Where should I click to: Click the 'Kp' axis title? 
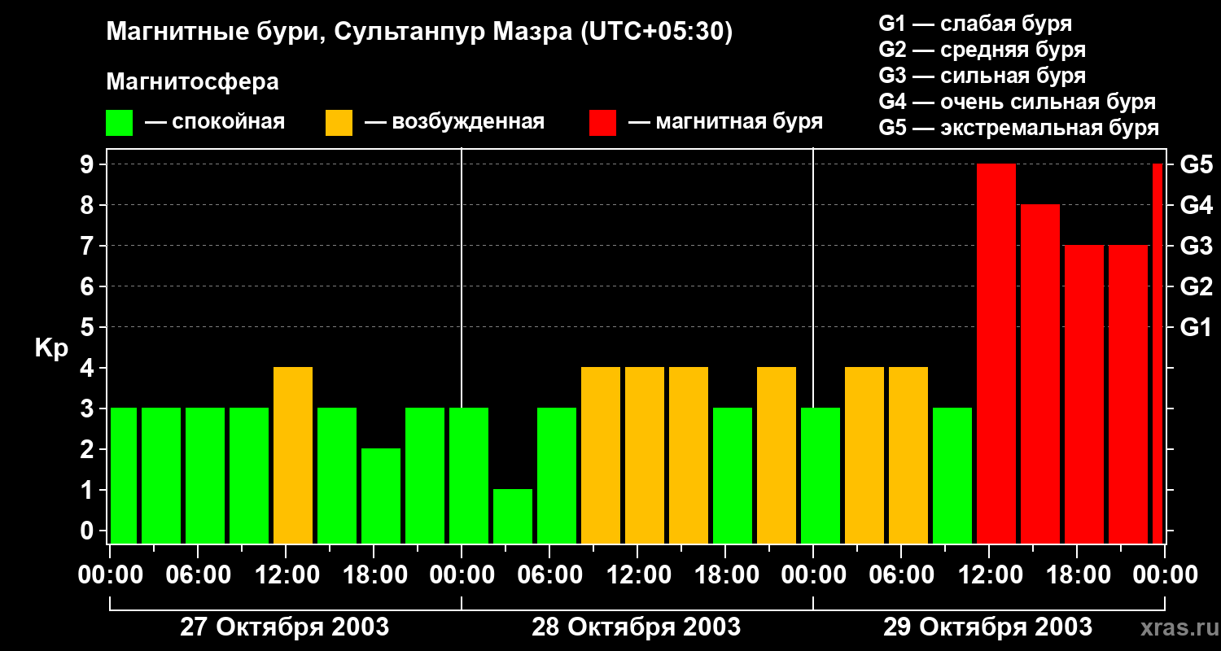click(x=51, y=348)
